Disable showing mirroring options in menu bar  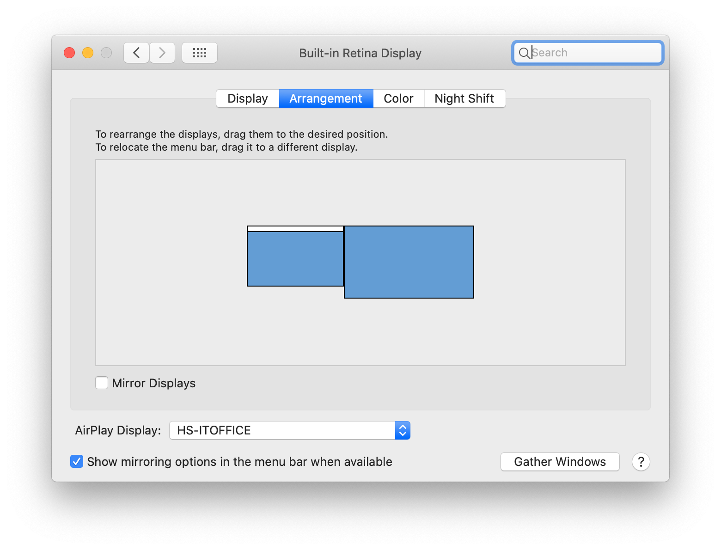tap(77, 461)
